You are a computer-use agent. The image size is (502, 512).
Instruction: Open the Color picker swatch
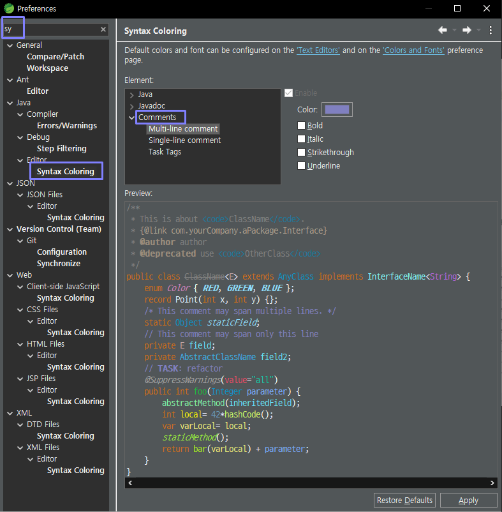(337, 109)
